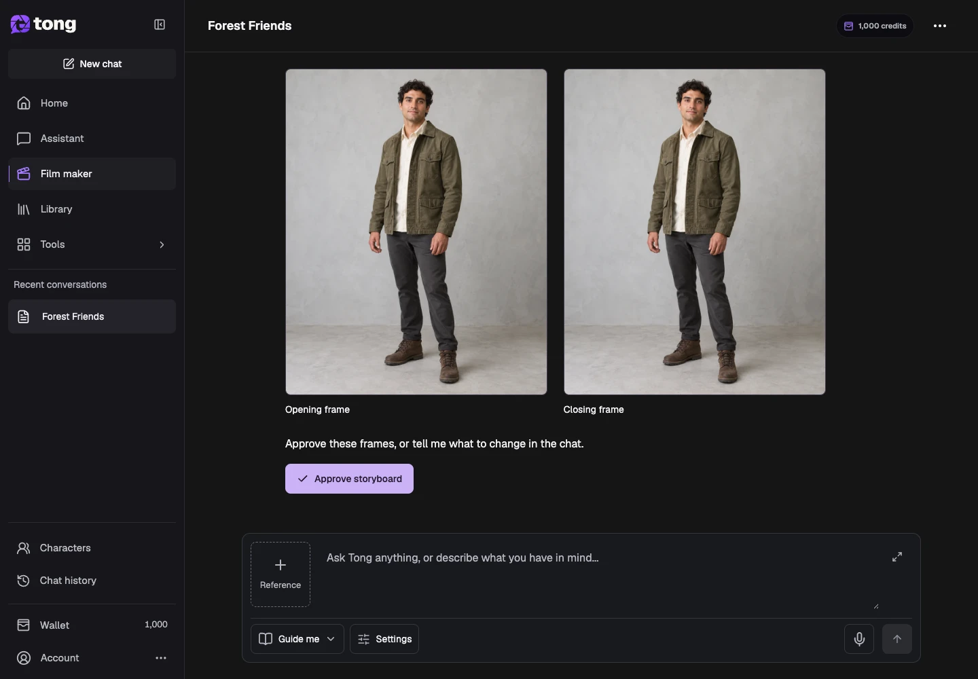This screenshot has width=978, height=679.
Task: Open the Assistant section
Action: (x=92, y=139)
